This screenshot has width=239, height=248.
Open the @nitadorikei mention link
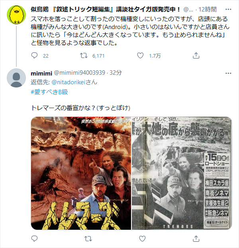(69, 82)
